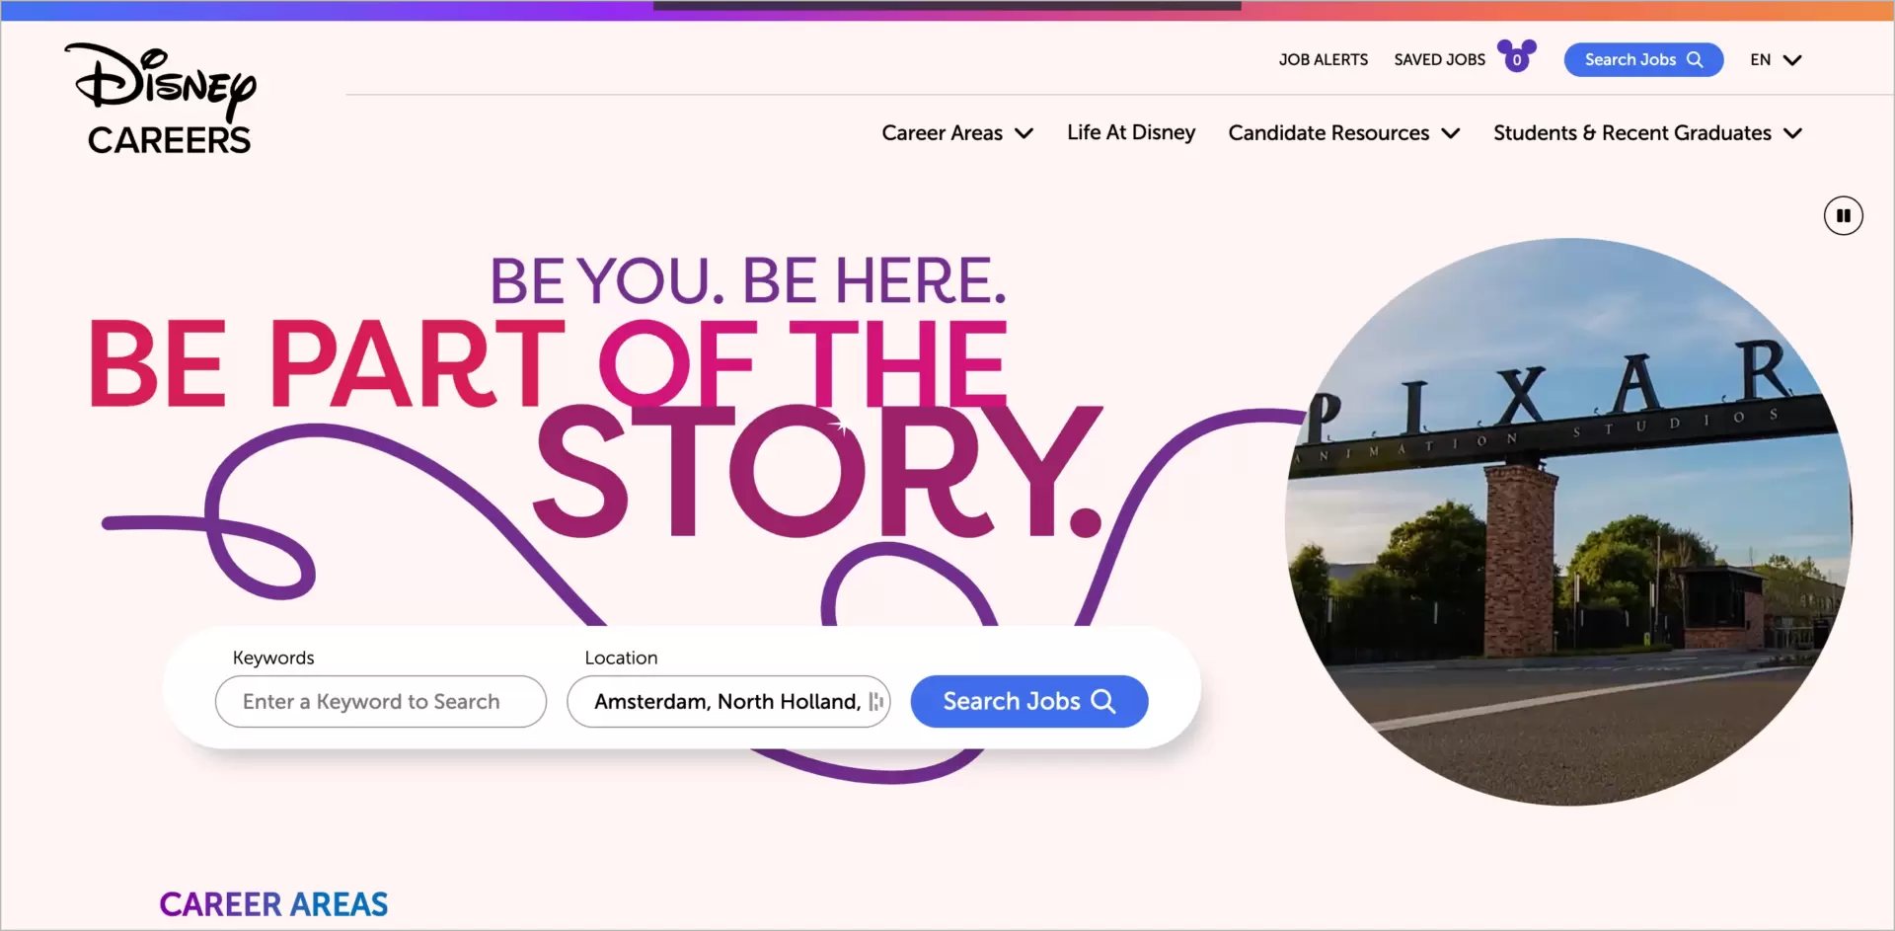The height and width of the screenshot is (931, 1895).
Task: Click the magnifier icon in the header Search Jobs button
Action: coord(1696,59)
